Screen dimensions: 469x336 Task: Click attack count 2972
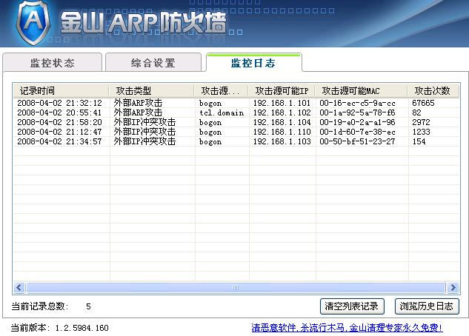421,122
